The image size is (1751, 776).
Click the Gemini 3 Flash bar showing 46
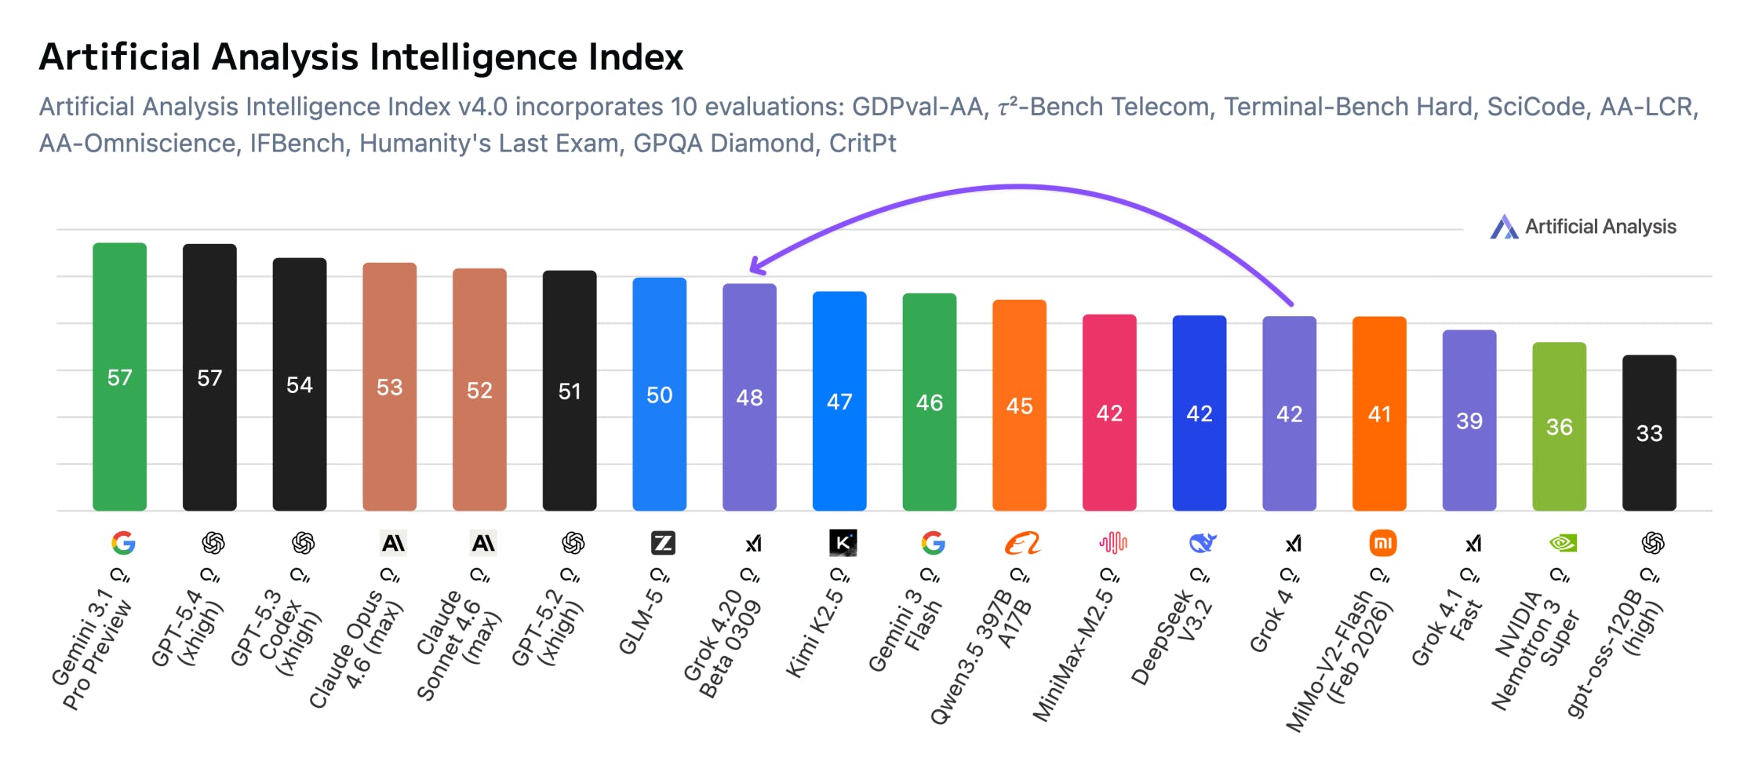930,402
